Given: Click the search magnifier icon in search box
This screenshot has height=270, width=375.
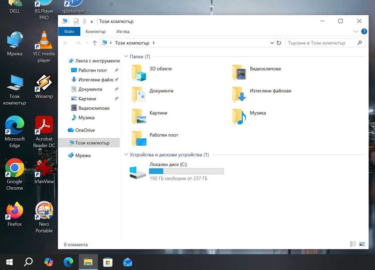Looking at the screenshot, I should tap(360, 43).
